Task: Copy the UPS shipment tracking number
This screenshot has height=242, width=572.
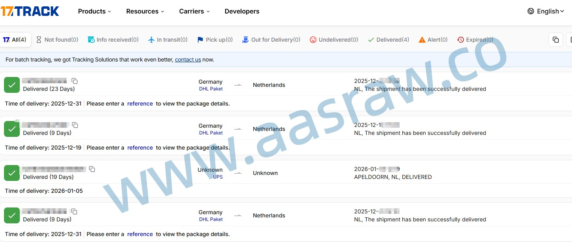Action: tap(92, 169)
